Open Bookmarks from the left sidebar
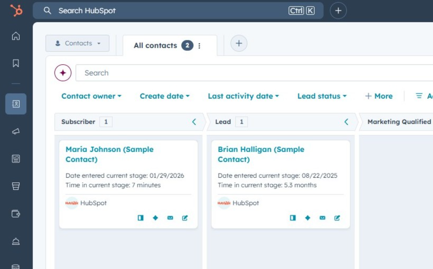433x269 pixels. pos(16,63)
